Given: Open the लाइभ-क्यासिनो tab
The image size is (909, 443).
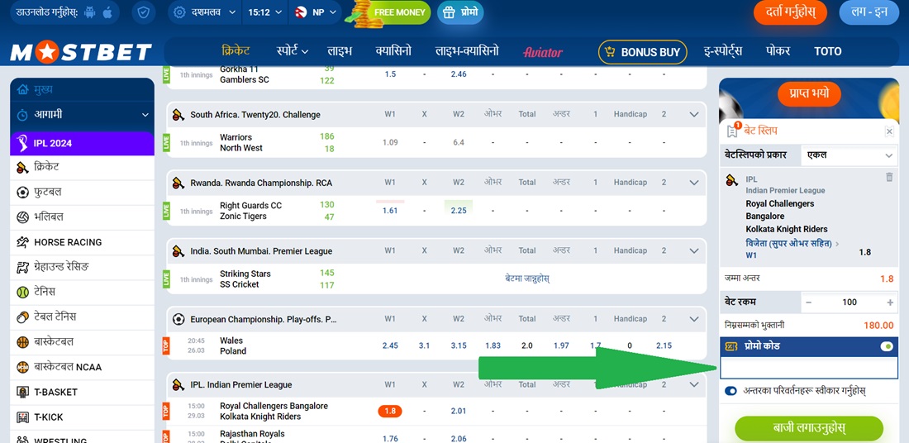Looking at the screenshot, I should (467, 51).
